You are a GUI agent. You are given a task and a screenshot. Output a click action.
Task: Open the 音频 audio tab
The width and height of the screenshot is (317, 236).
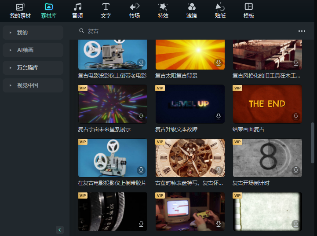point(77,11)
